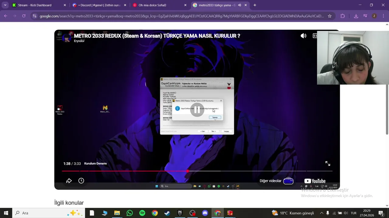Click the 1:38 / 3:33 time display
The width and height of the screenshot is (389, 218).
tap(72, 163)
